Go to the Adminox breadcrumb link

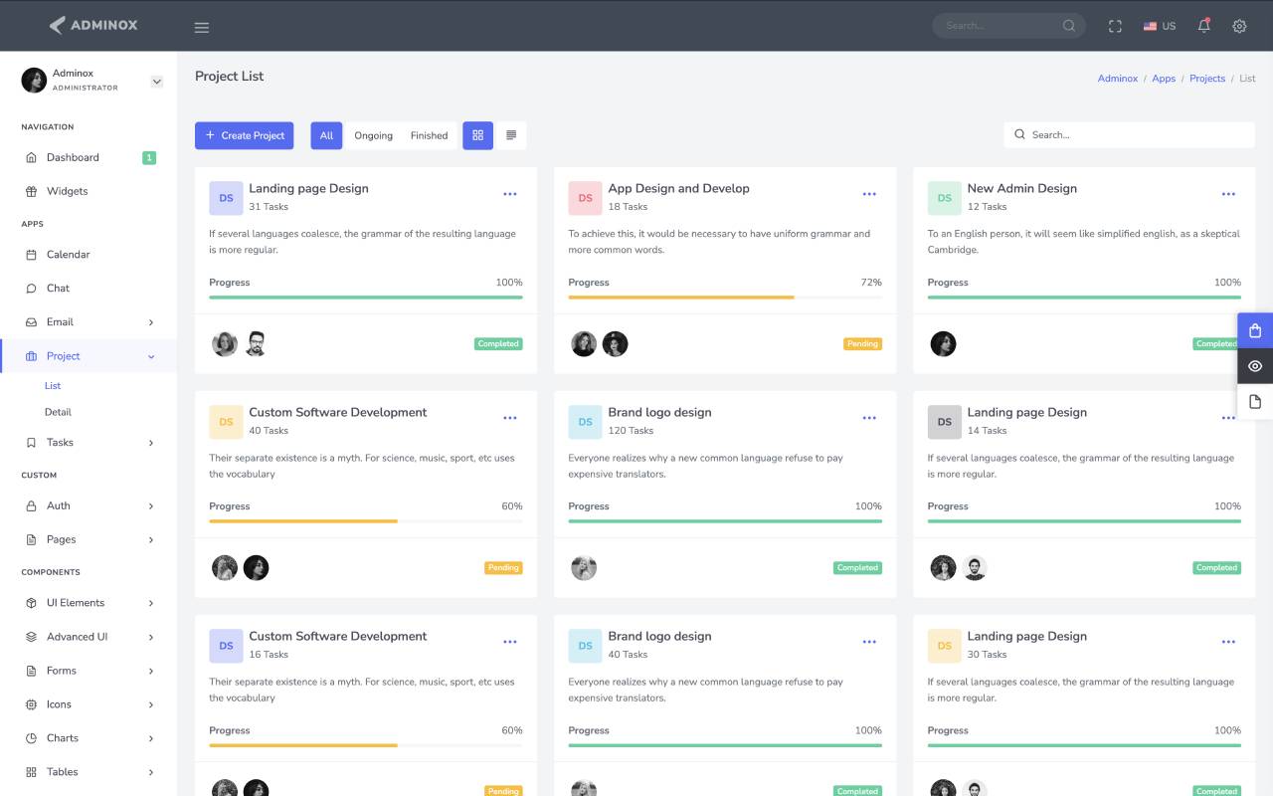[x=1117, y=79]
